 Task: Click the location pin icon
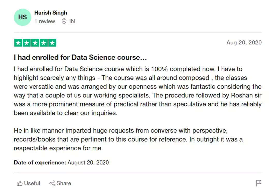click(x=64, y=21)
